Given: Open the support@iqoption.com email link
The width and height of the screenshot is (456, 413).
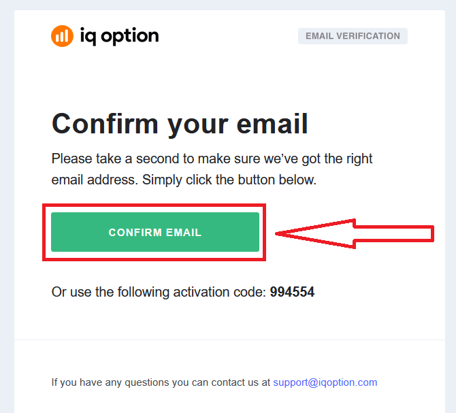Looking at the screenshot, I should pyautogui.click(x=325, y=382).
